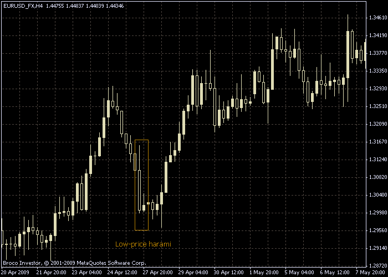The image size is (388, 277).
Task: Select the 'Low-price harami' text label
Action: (143, 244)
